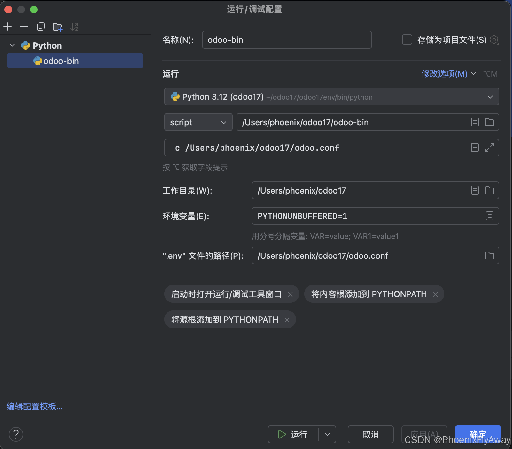
Task: Open settings gear next to store as project file
Action: (x=494, y=40)
